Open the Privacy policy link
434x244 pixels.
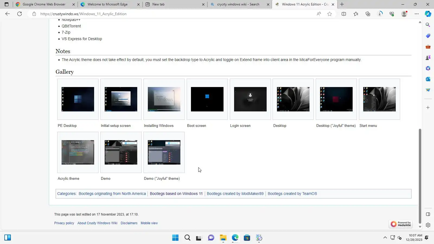point(64,223)
